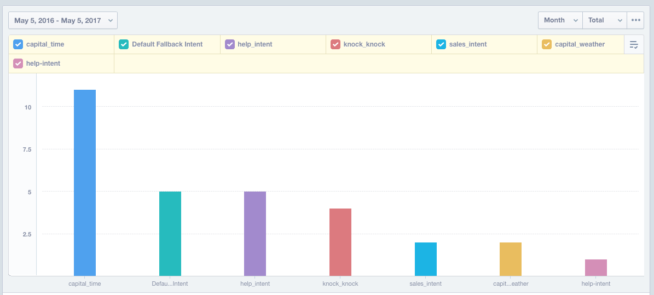Click the 5 y-axis value
This screenshot has height=295, width=654.
click(x=30, y=192)
